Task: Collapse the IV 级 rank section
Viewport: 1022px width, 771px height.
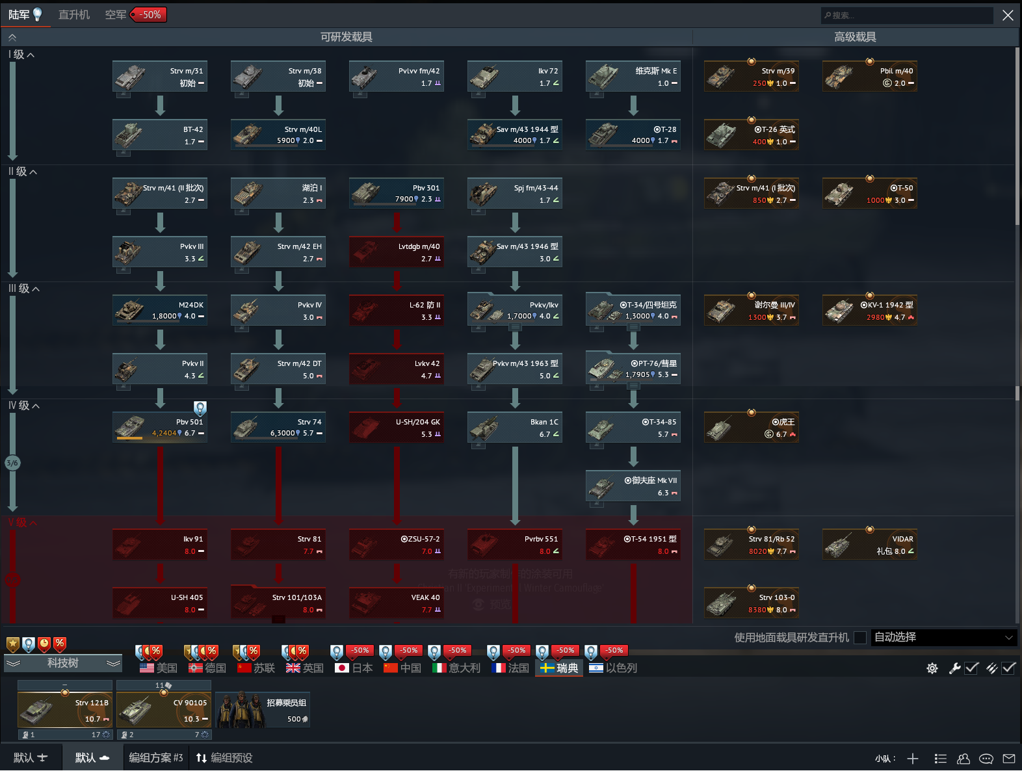Action: pos(24,406)
